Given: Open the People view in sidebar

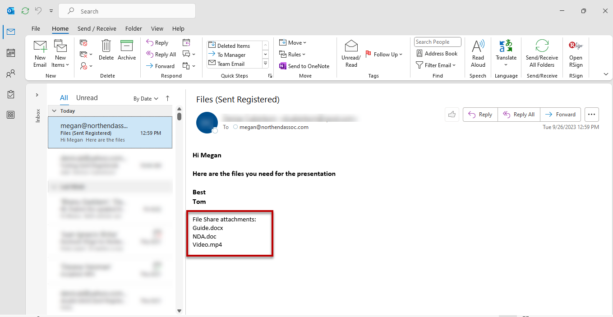Looking at the screenshot, I should [x=11, y=74].
